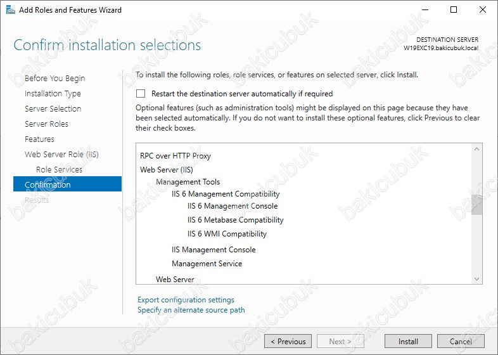Switch to the Features step

39,139
